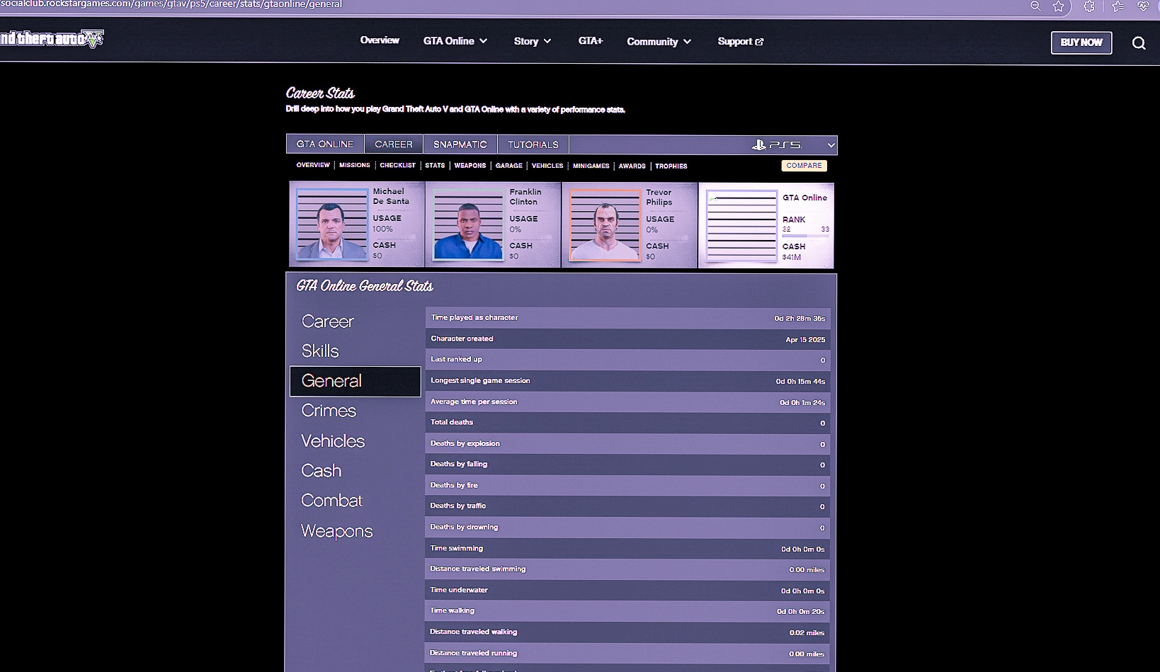Click the browser zoom-out magnifier icon
This screenshot has width=1160, height=672.
point(1035,6)
